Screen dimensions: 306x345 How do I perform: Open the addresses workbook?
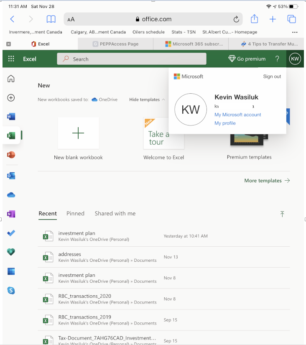[x=164, y=257]
